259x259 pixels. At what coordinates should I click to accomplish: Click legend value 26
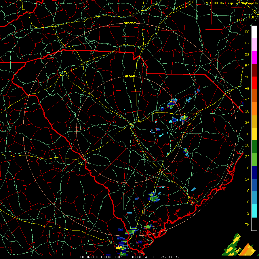point(247,145)
